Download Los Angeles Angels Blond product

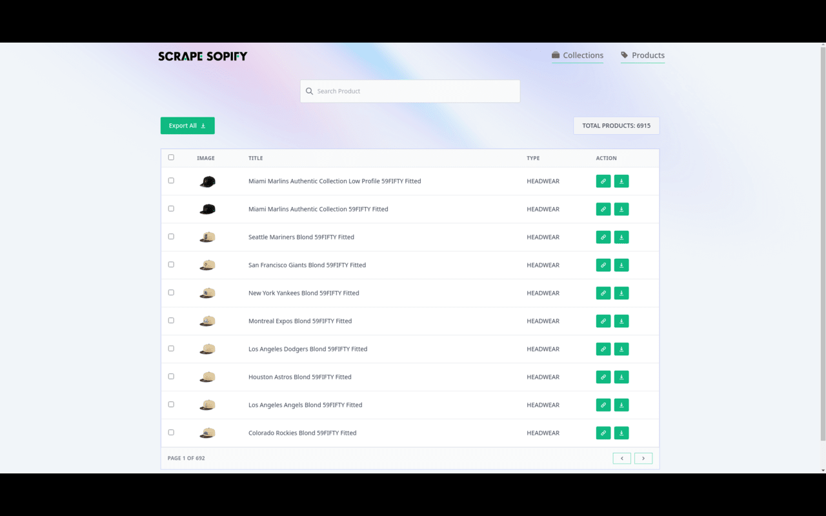[621, 405]
